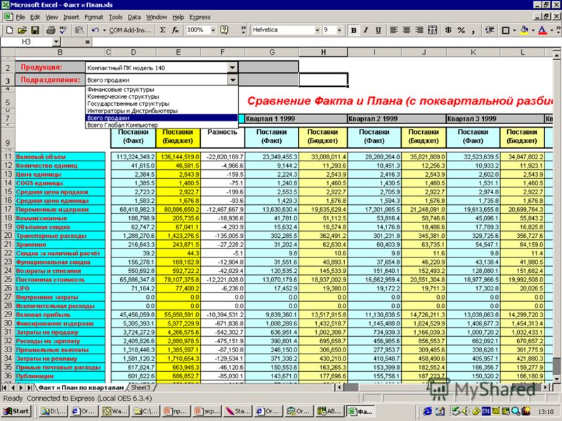This screenshot has width=562, height=421.
Task: Switch to the D:\... taskbar window
Action: point(53,411)
